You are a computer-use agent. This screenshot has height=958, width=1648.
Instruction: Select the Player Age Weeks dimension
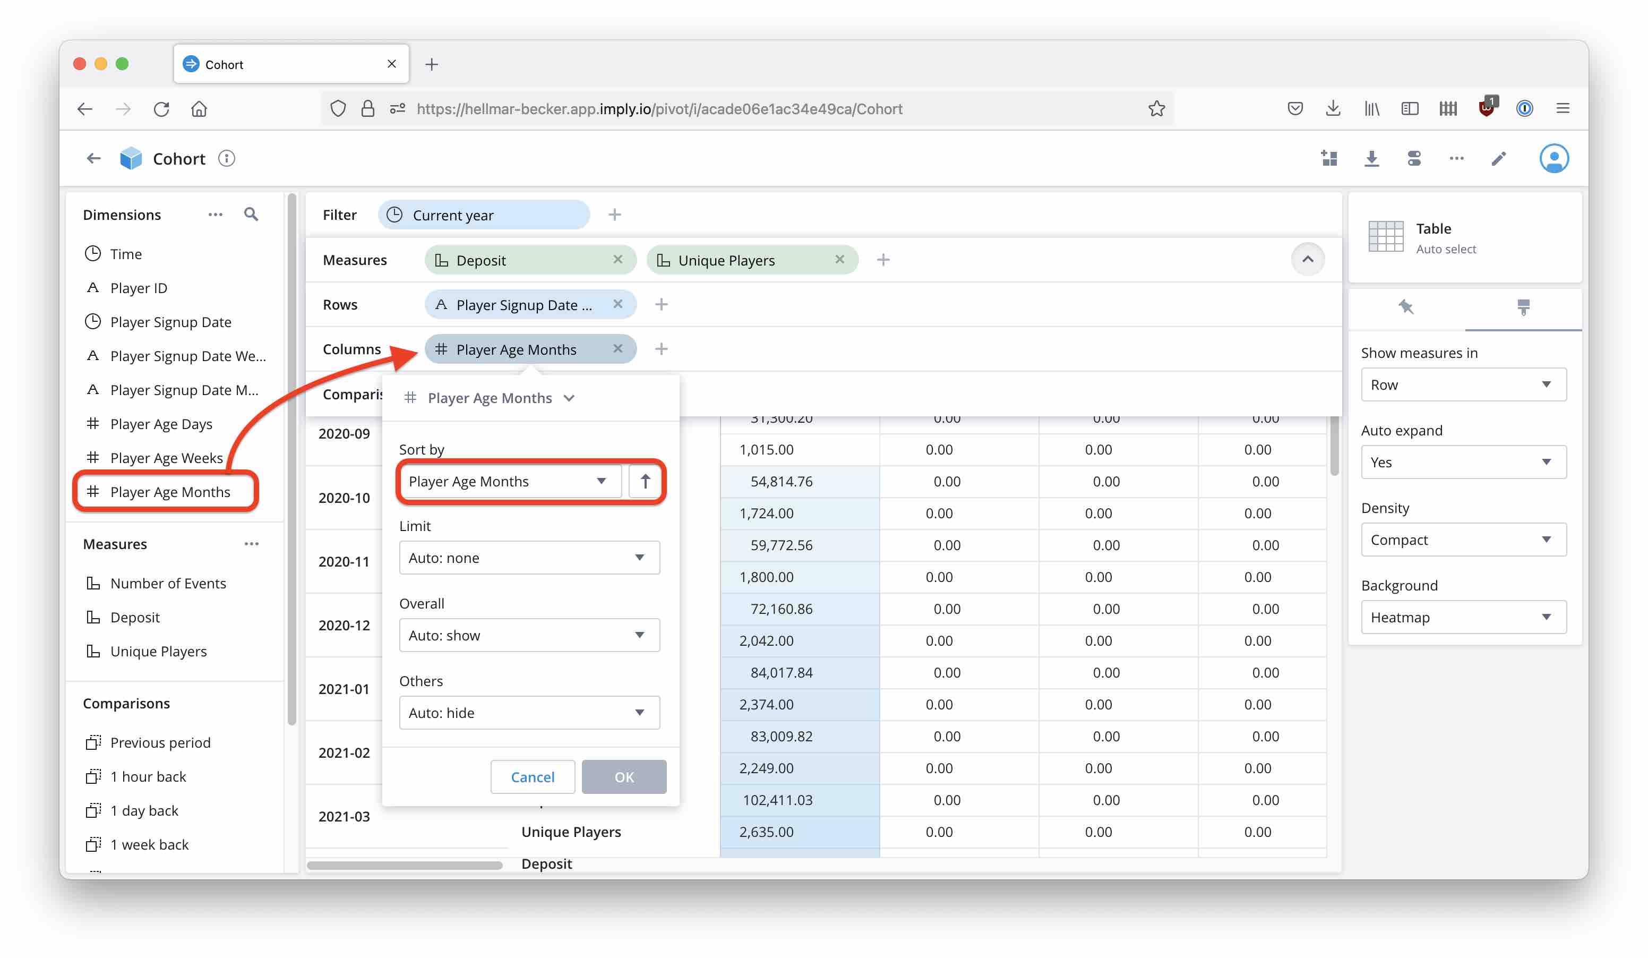pyautogui.click(x=166, y=458)
